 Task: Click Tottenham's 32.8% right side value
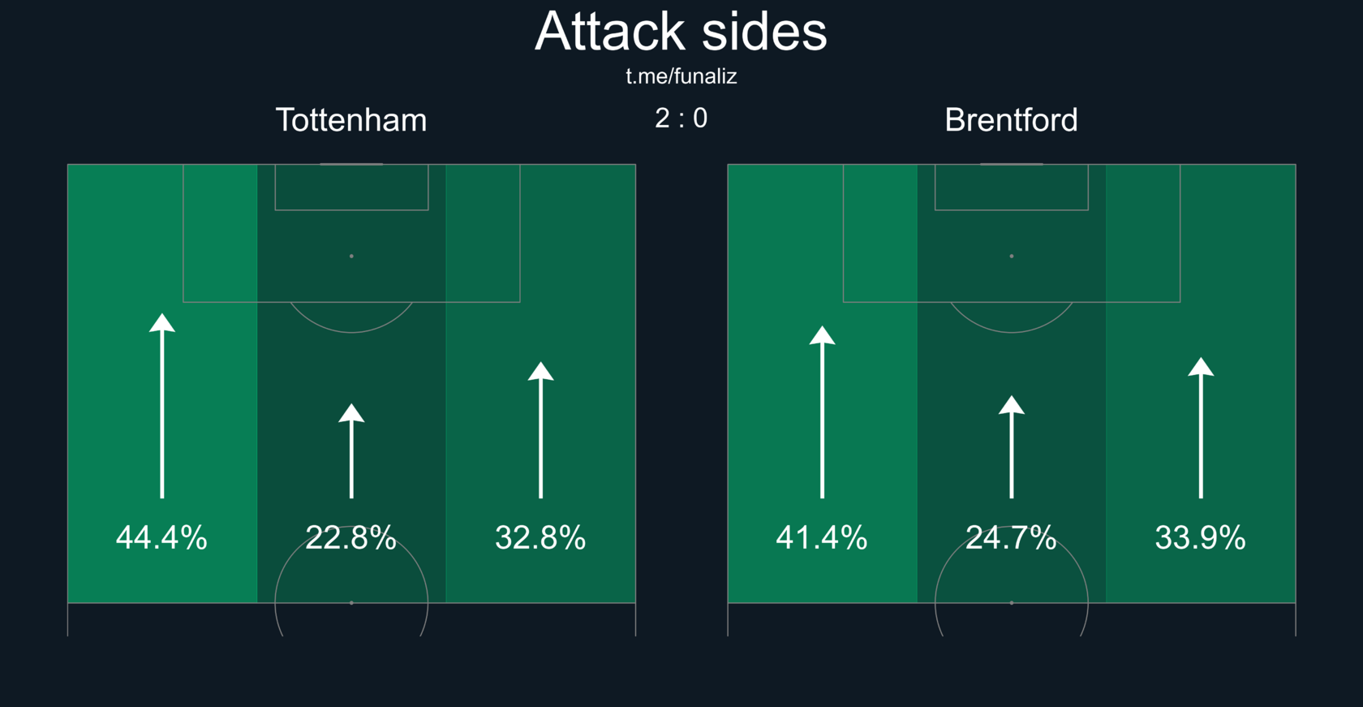click(540, 537)
